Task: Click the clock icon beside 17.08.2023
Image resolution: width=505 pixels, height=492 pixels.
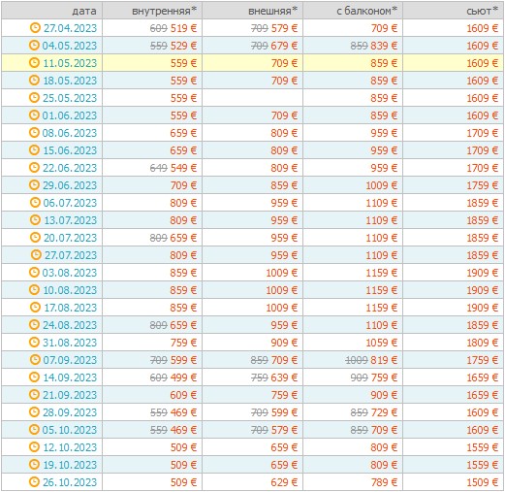Action: [35, 307]
